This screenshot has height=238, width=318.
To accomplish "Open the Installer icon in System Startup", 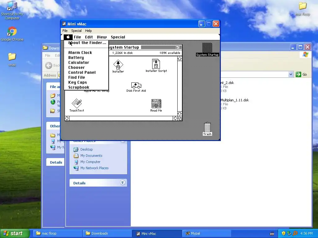I will click(x=118, y=65).
